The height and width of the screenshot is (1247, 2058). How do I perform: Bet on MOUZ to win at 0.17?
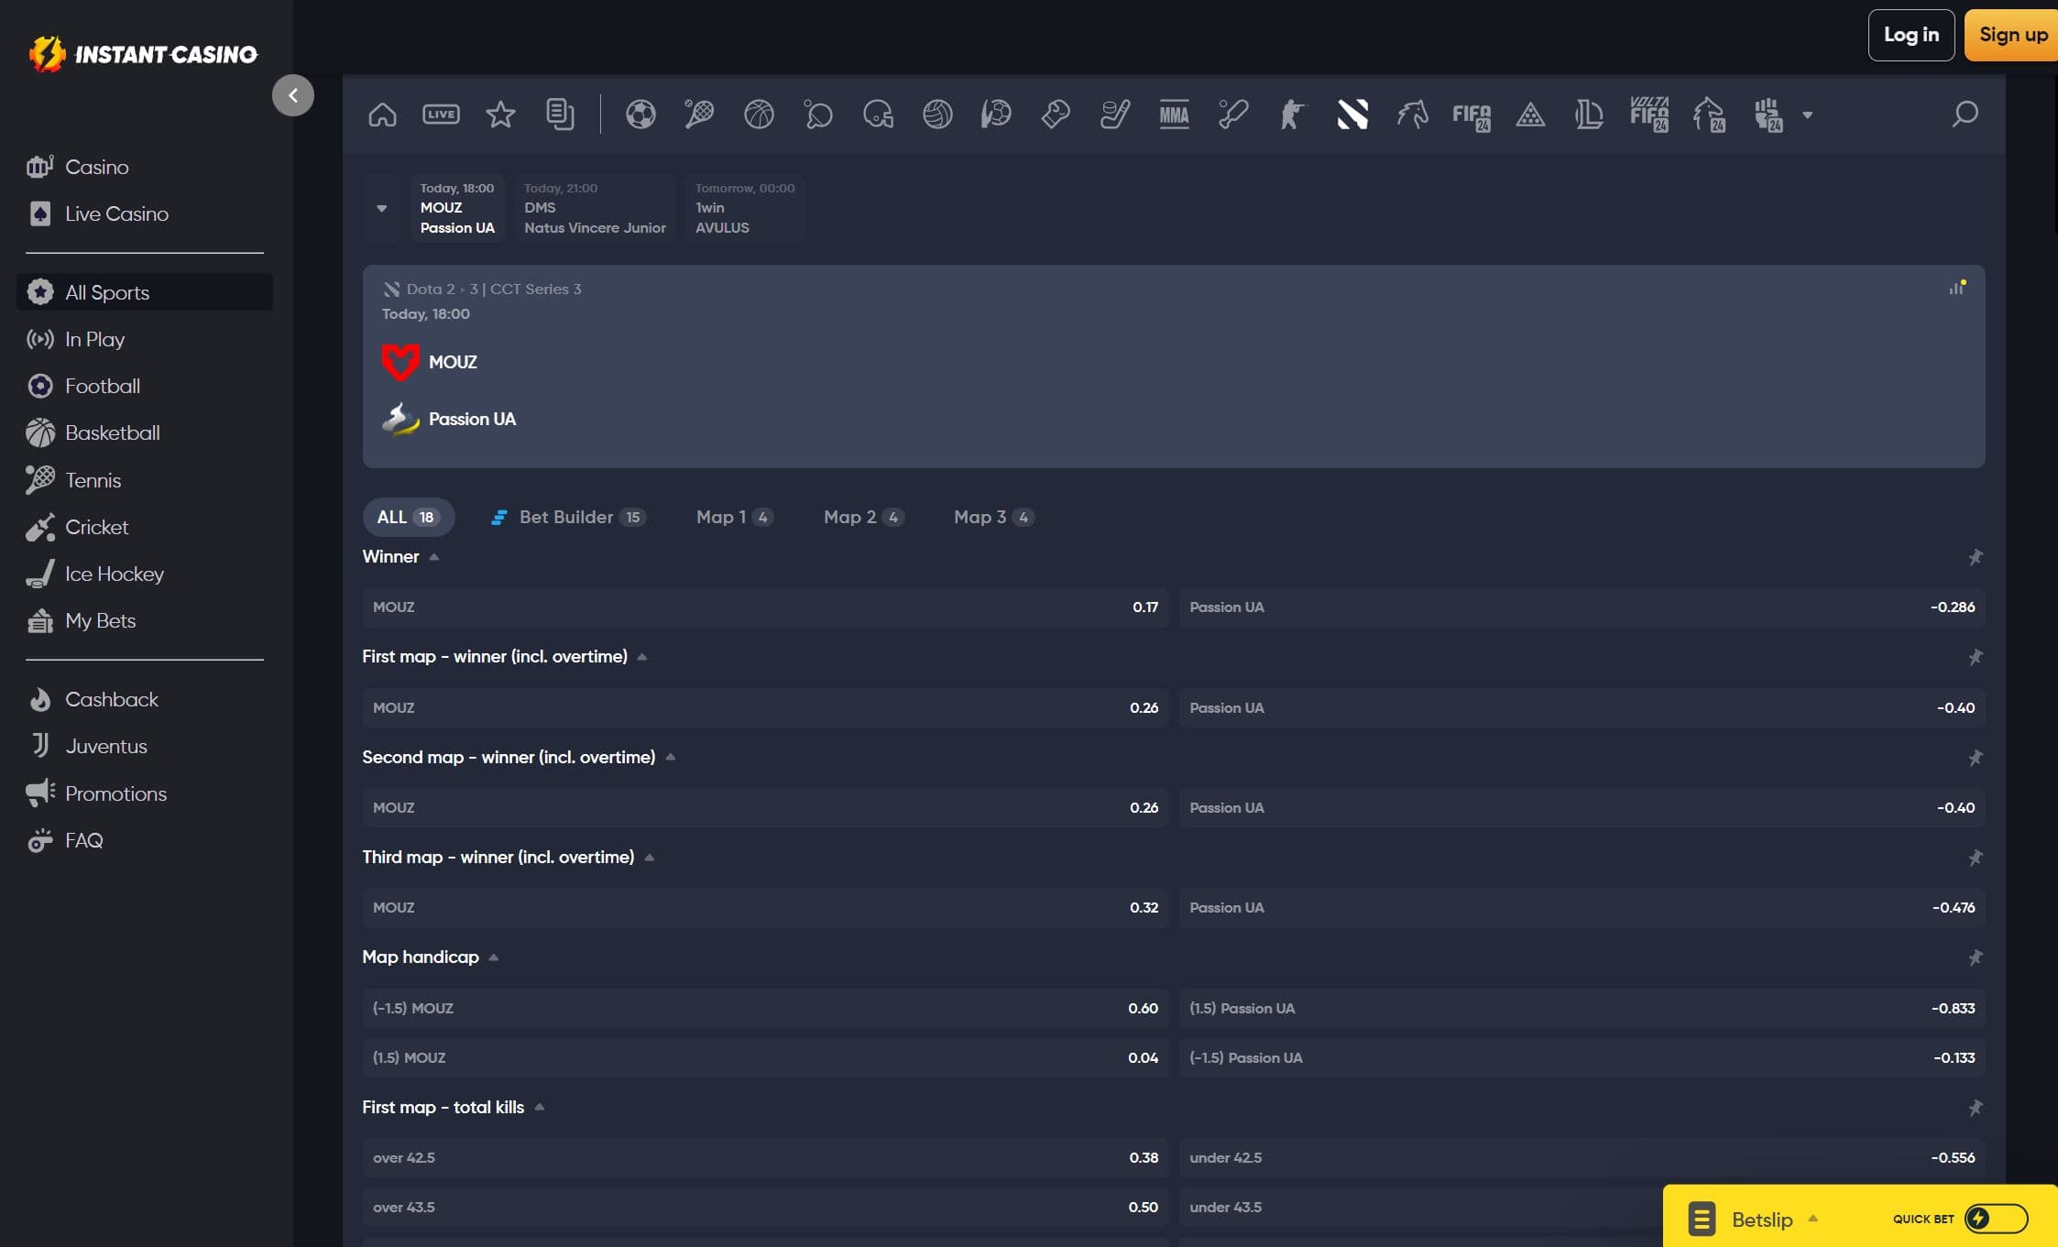[765, 607]
